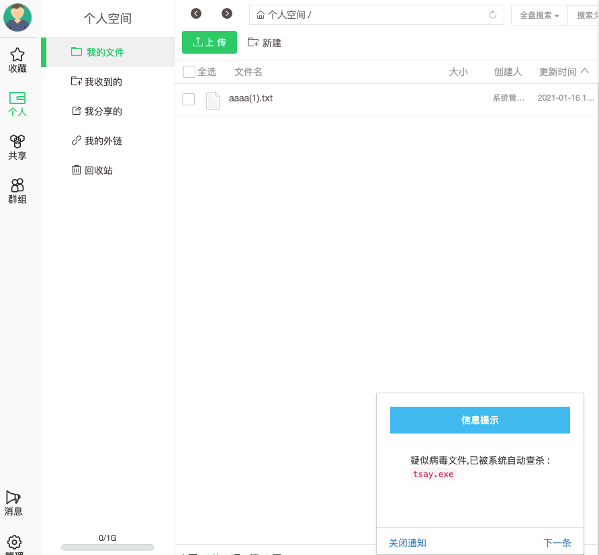Click the 文件名 column header
Screen dimensions: 599x555
(248, 72)
